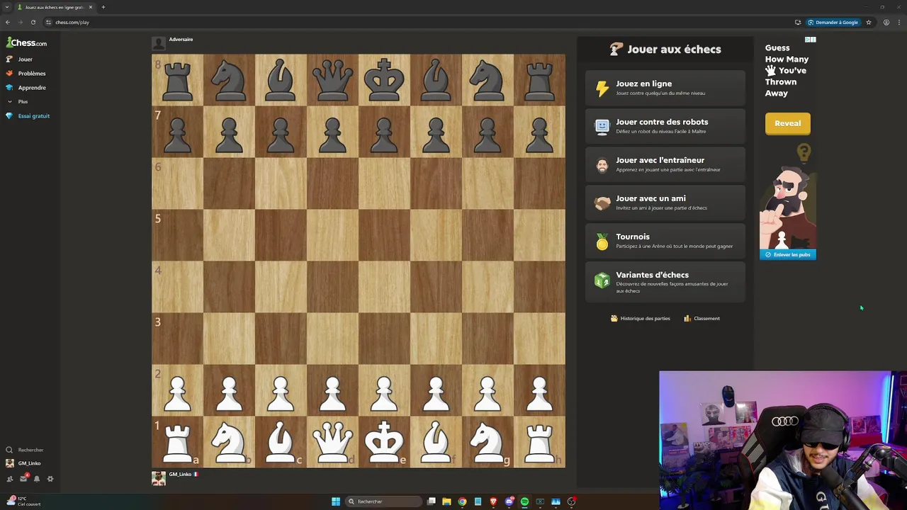Open Brave browser from the taskbar

[x=493, y=501]
